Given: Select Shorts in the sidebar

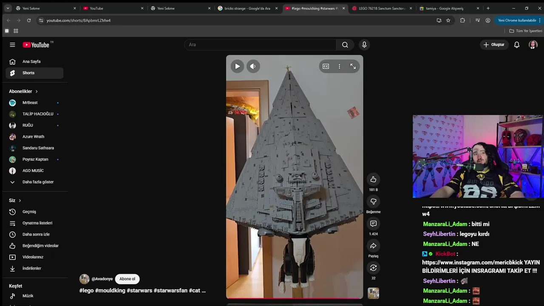Looking at the screenshot, I should 34,73.
